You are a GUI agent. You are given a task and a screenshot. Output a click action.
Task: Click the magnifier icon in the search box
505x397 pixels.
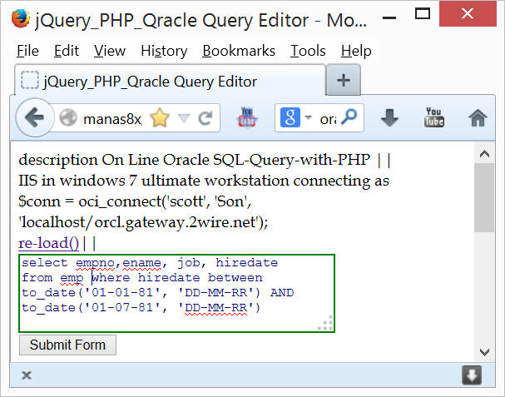(350, 118)
